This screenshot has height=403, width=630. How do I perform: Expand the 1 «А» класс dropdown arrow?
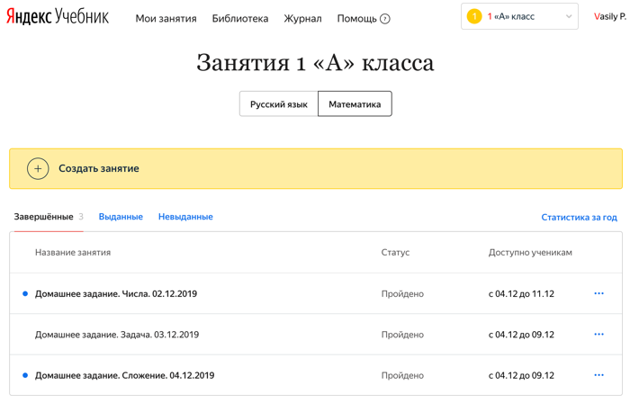(569, 16)
